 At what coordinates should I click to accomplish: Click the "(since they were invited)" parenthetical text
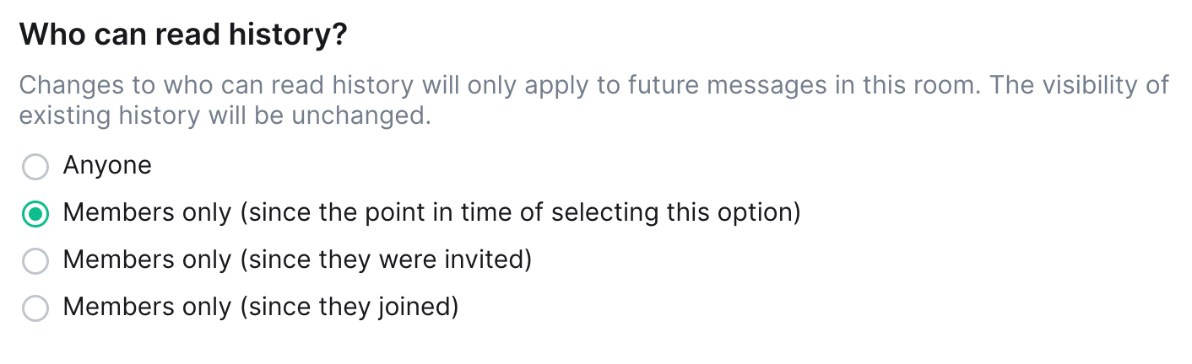(386, 260)
